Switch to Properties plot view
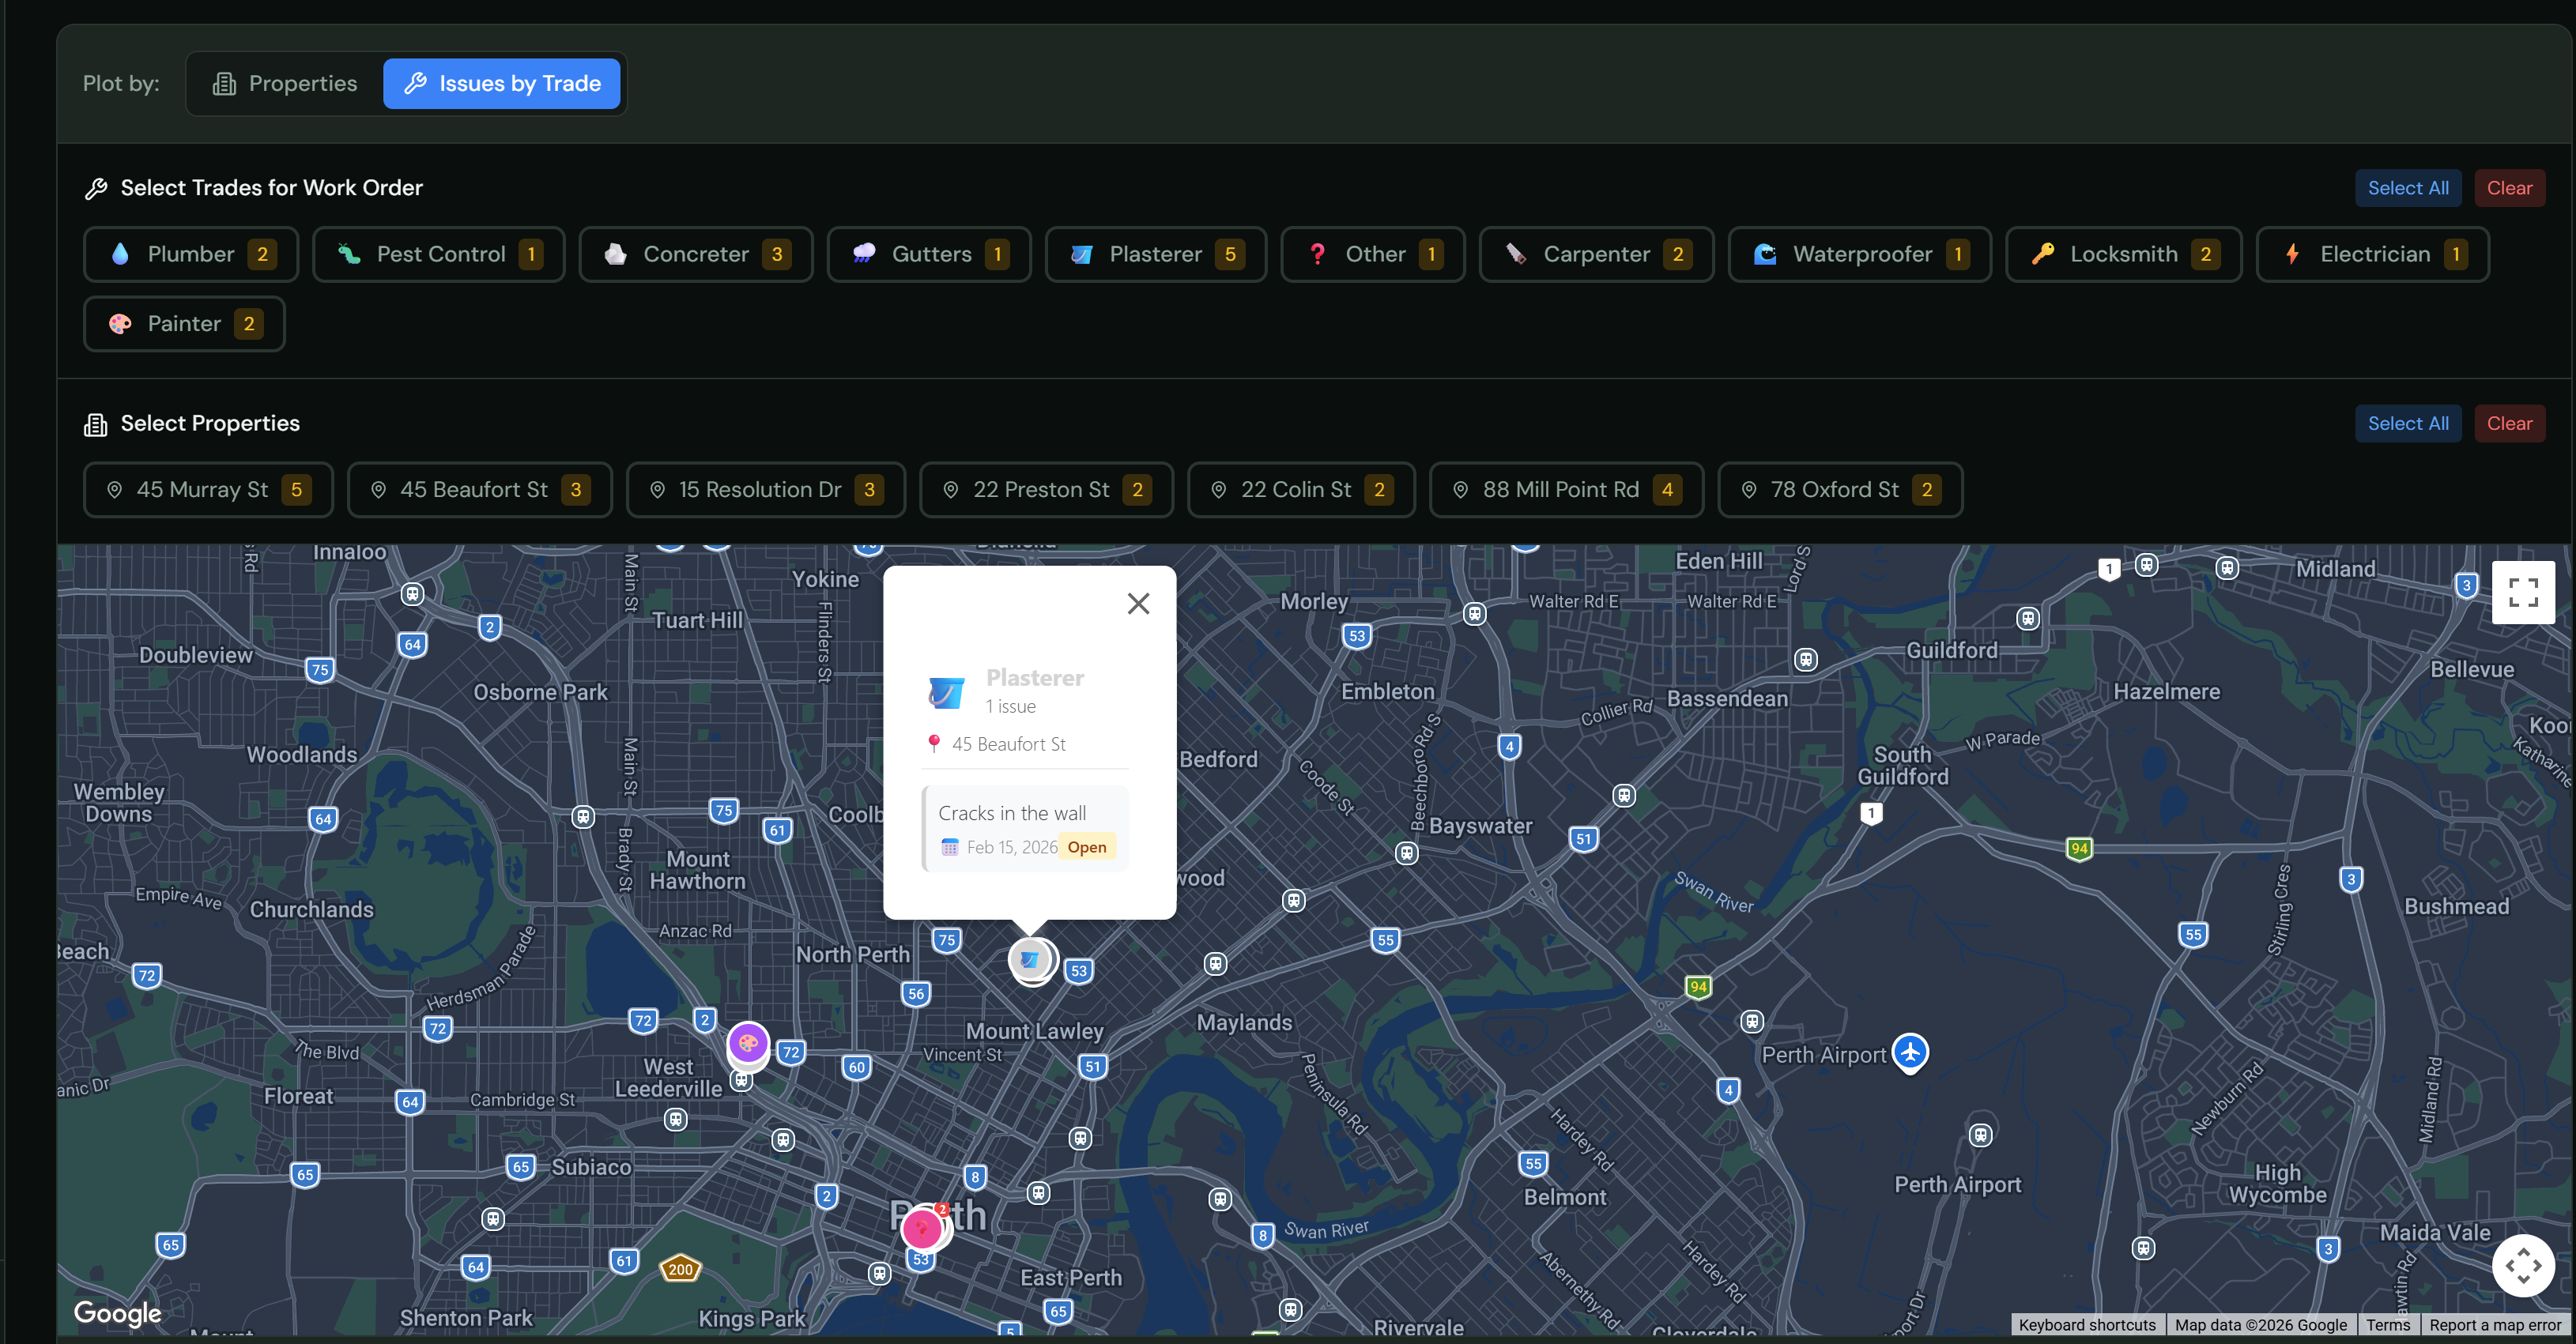Image resolution: width=2576 pixels, height=1344 pixels. pyautogui.click(x=285, y=84)
